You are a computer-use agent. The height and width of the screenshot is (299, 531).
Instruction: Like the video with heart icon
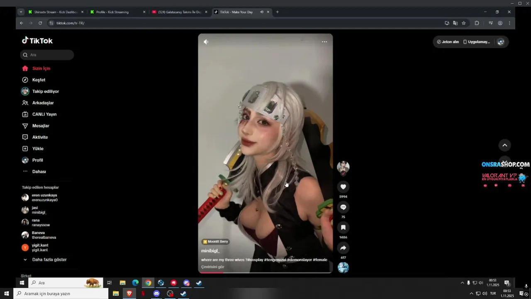tap(343, 187)
